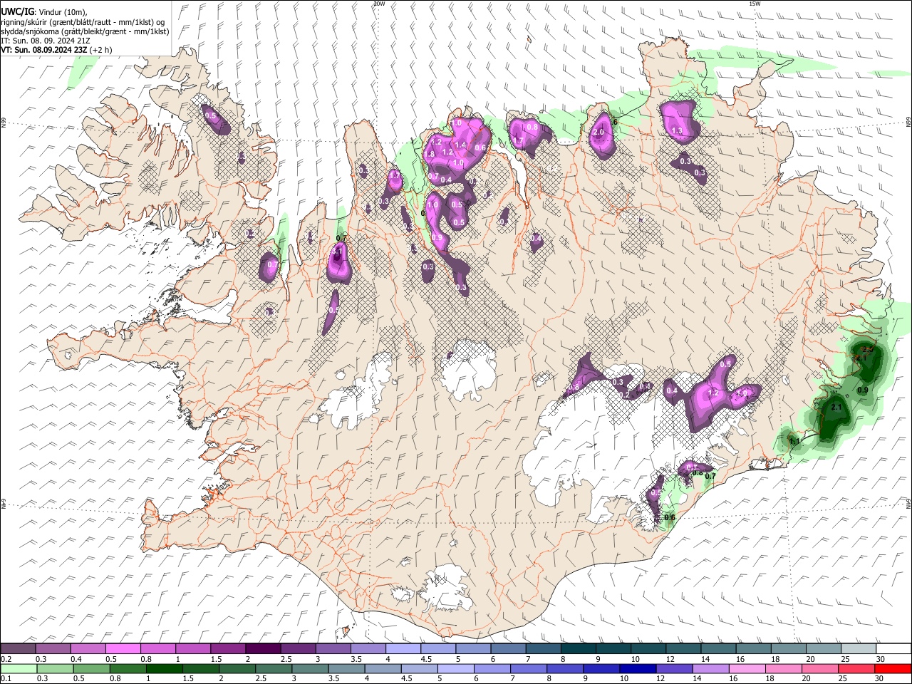Viewport: 912px width, 684px height.
Task: Pick the bright red rain swatch at 30
Action: 893,668
